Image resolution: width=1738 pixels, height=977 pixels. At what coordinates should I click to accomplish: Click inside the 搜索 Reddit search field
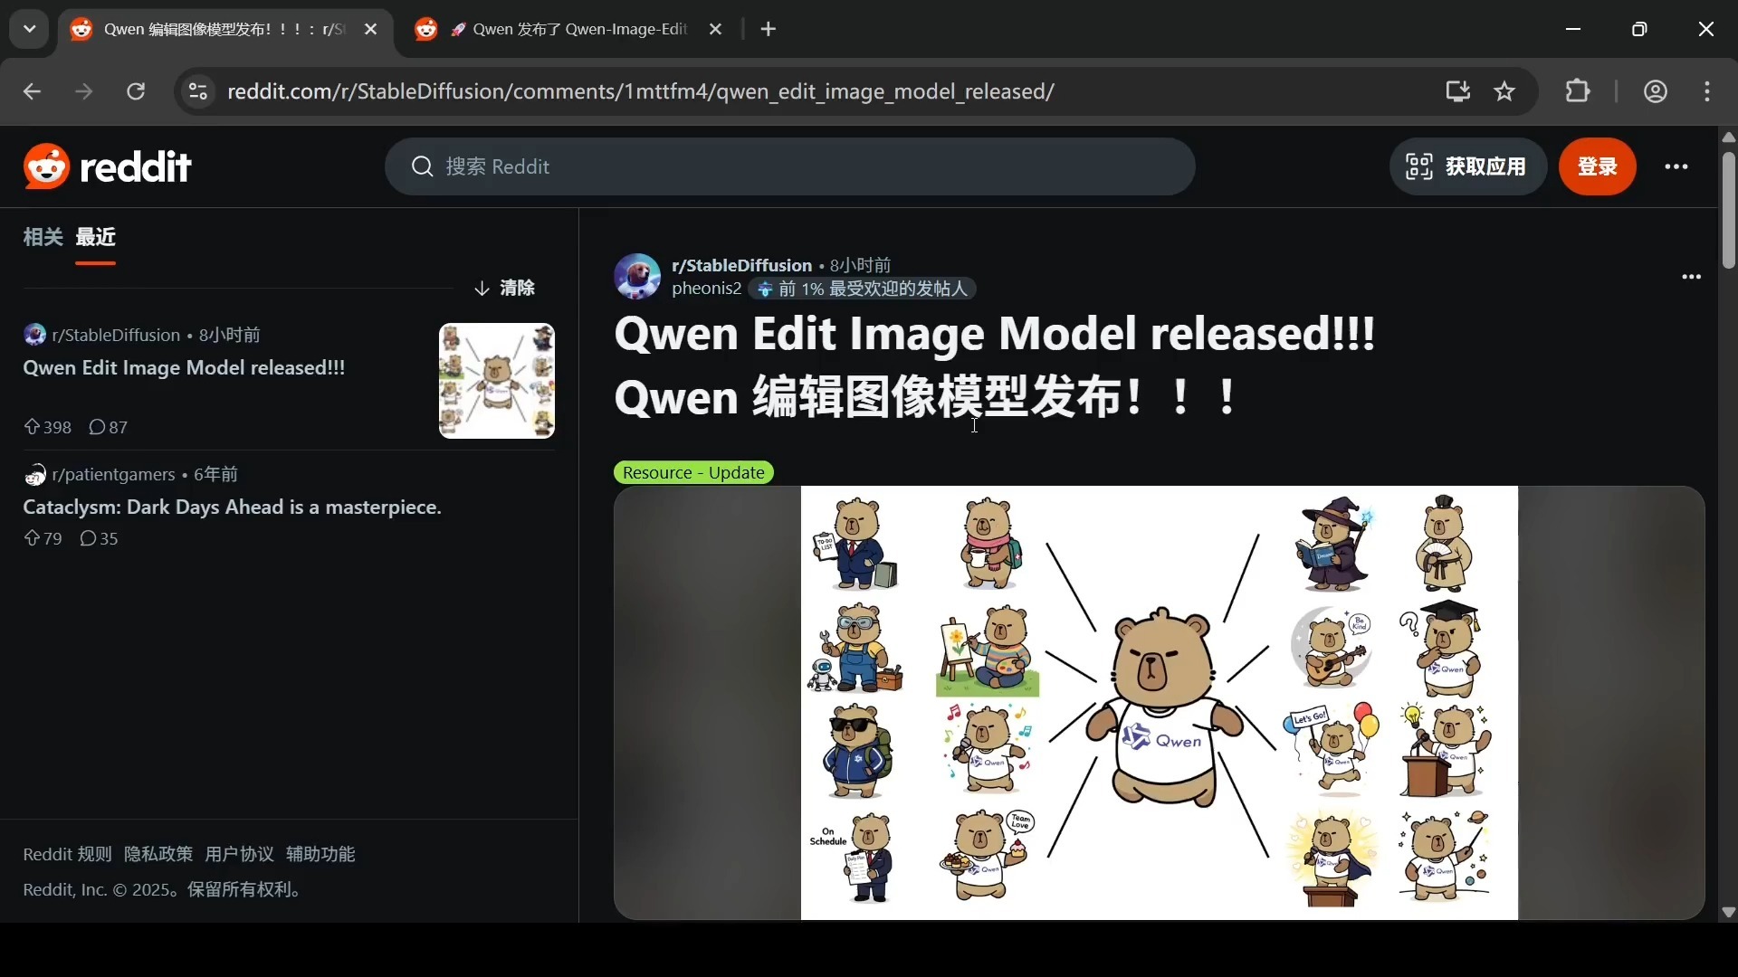click(789, 166)
